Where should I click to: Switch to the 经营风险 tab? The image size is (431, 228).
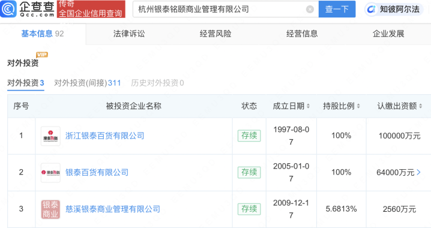click(216, 34)
